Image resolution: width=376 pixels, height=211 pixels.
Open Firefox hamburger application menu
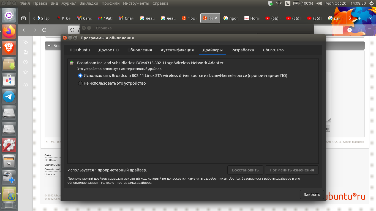pyautogui.click(x=369, y=30)
